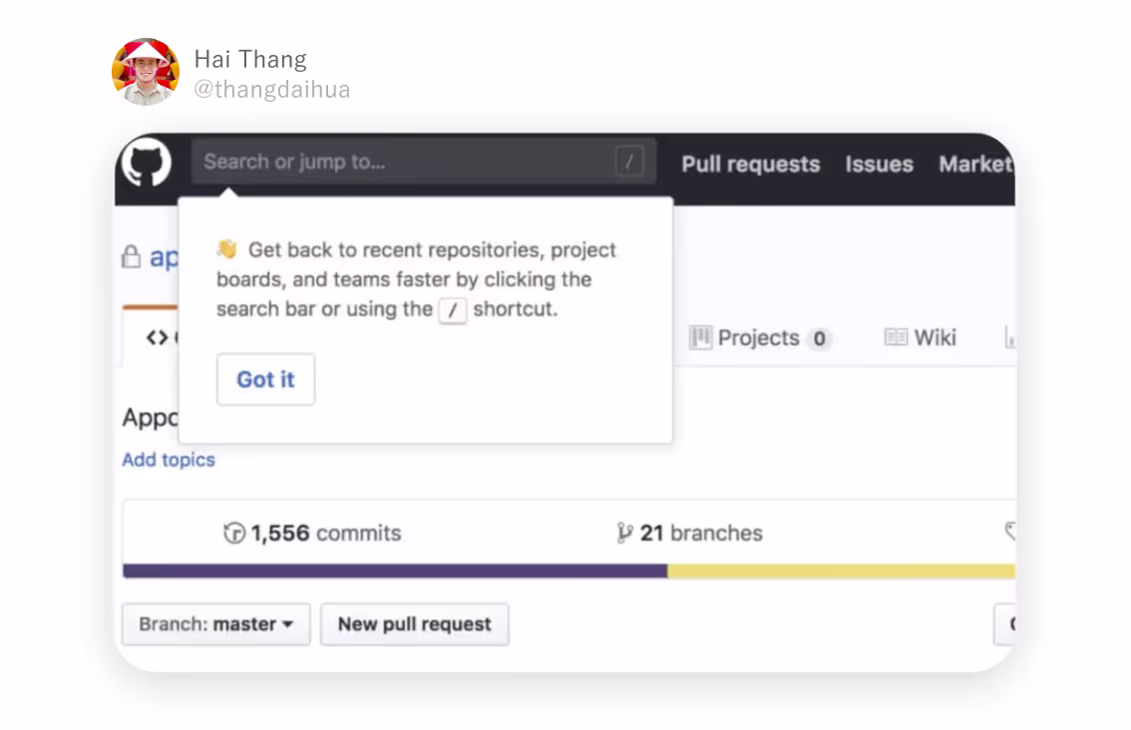The width and height of the screenshot is (1131, 730).
Task: Click the New pull request button
Action: [x=414, y=624]
